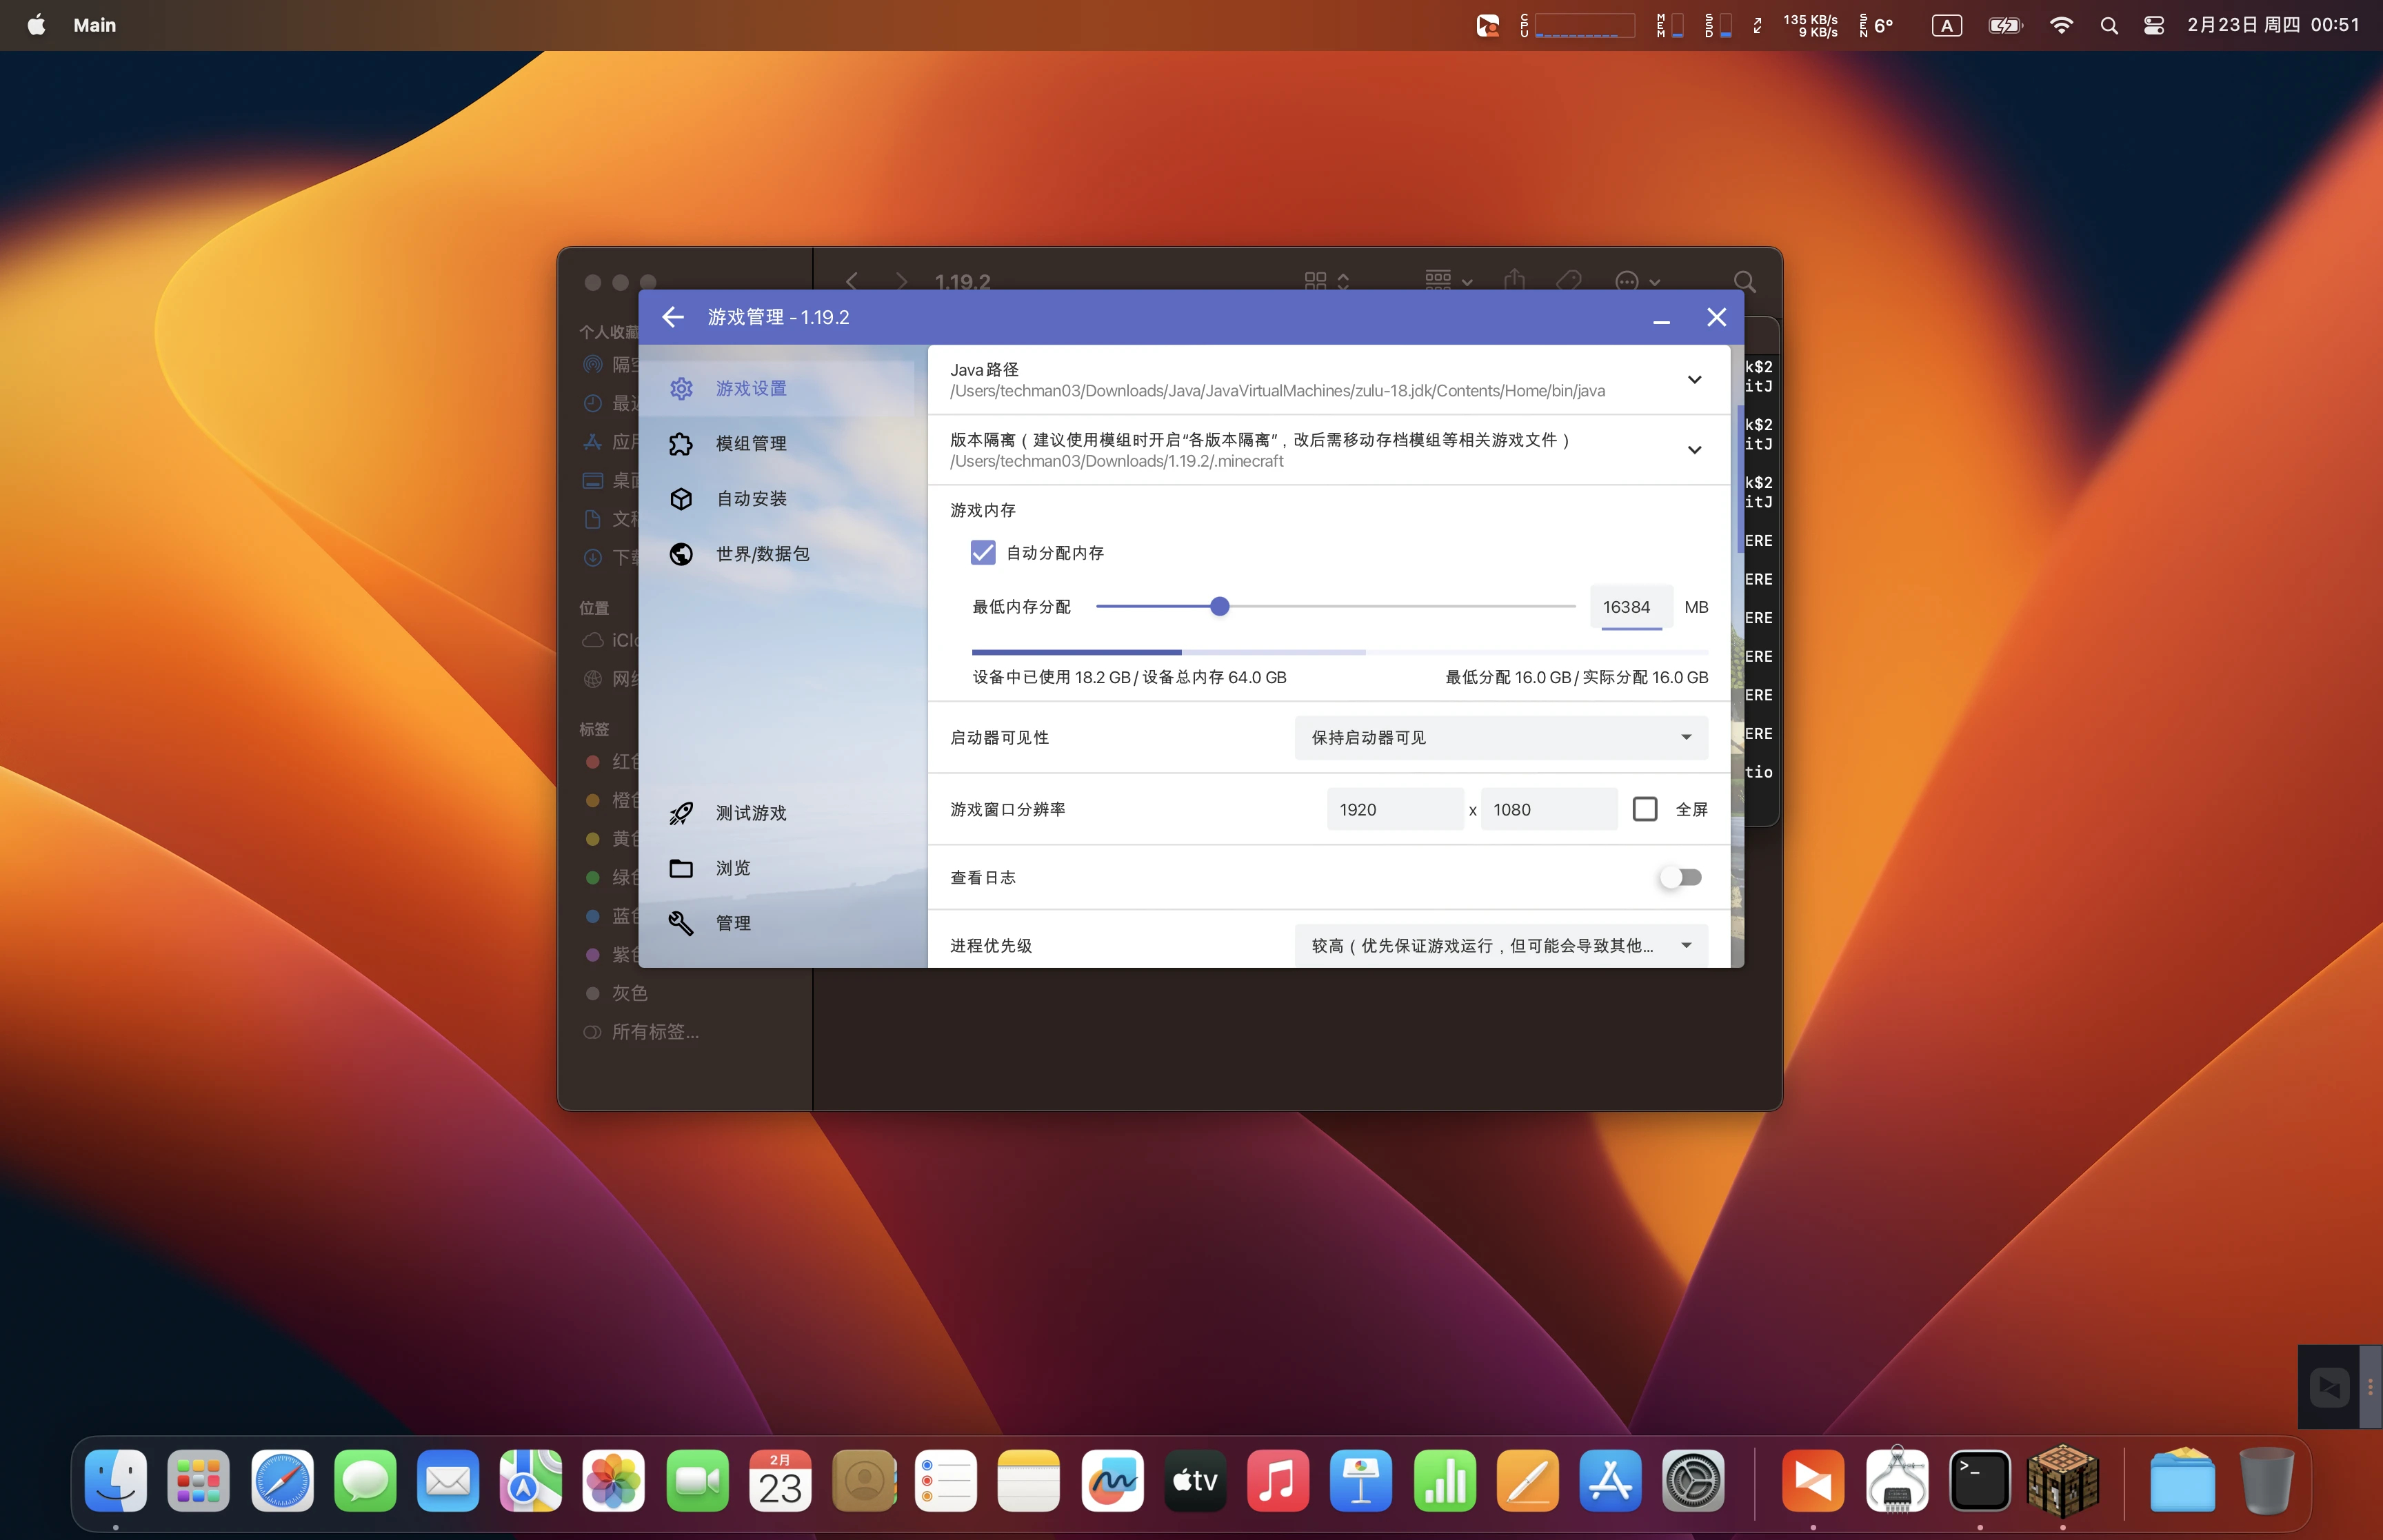Open 游戏设置 in the launcher sidebar

point(776,388)
